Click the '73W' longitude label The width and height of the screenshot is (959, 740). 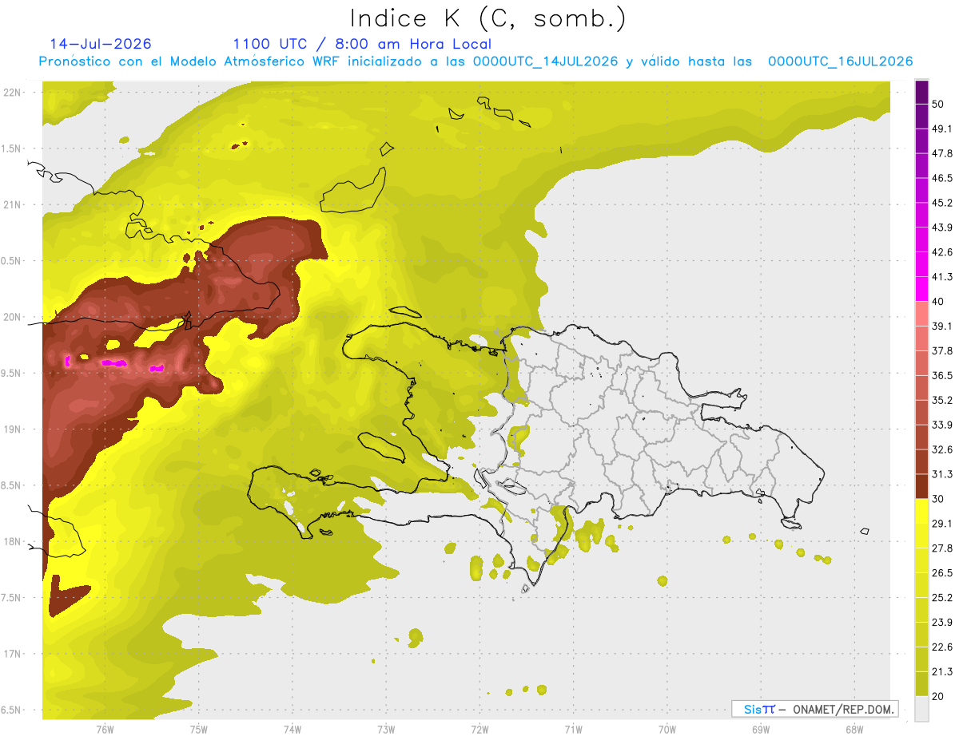pyautogui.click(x=386, y=730)
